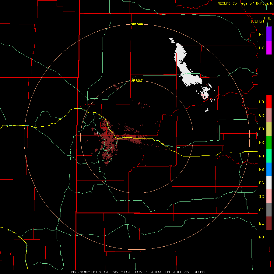Screen dimensions: 274x274
Task: Click the GC gray legend swatch
Action: tap(269, 210)
